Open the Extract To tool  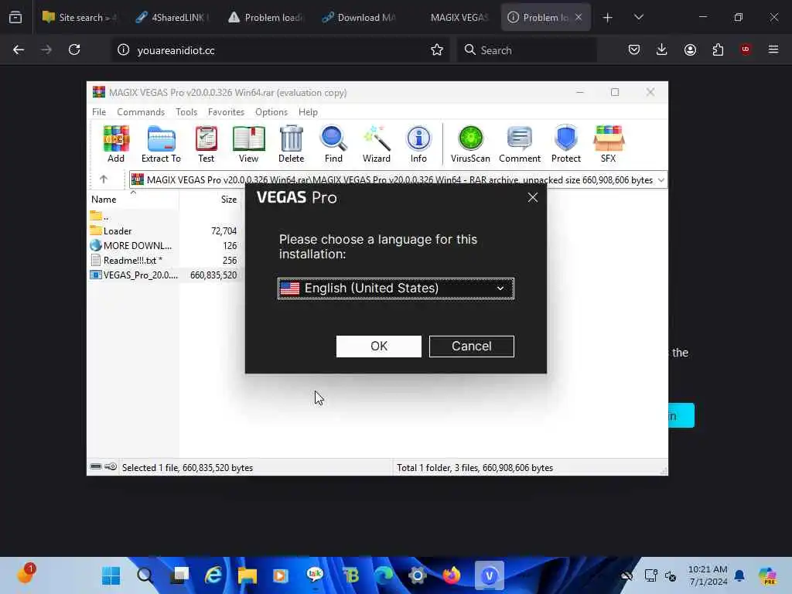coord(161,144)
